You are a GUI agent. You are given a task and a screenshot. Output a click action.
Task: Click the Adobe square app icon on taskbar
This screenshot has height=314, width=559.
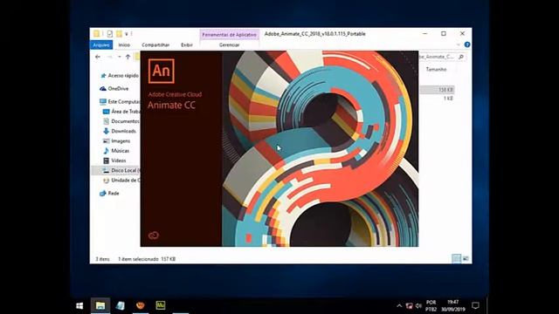(x=161, y=305)
